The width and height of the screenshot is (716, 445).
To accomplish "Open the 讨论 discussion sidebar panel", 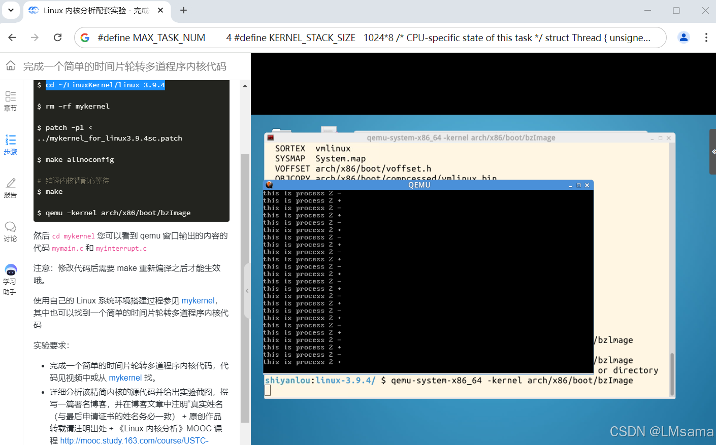I will coord(10,231).
